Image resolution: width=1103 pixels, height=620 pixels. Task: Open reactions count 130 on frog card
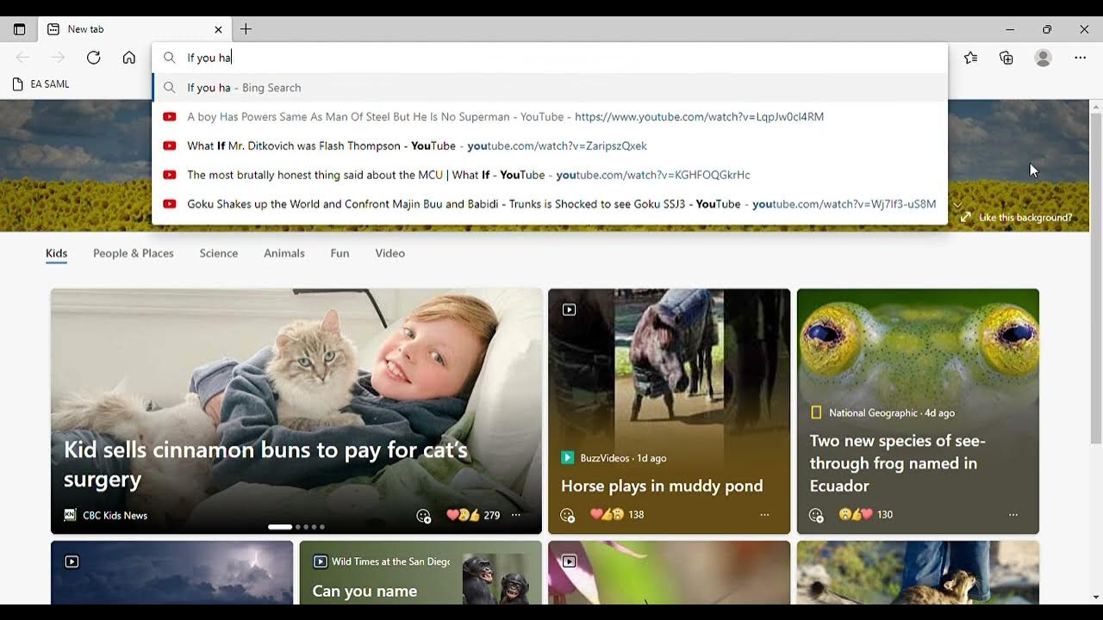pos(865,514)
